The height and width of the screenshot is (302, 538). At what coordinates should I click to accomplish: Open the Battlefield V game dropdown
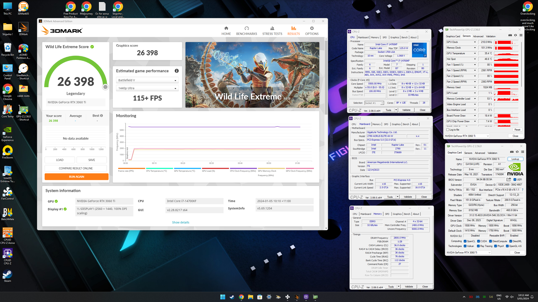tap(147, 80)
